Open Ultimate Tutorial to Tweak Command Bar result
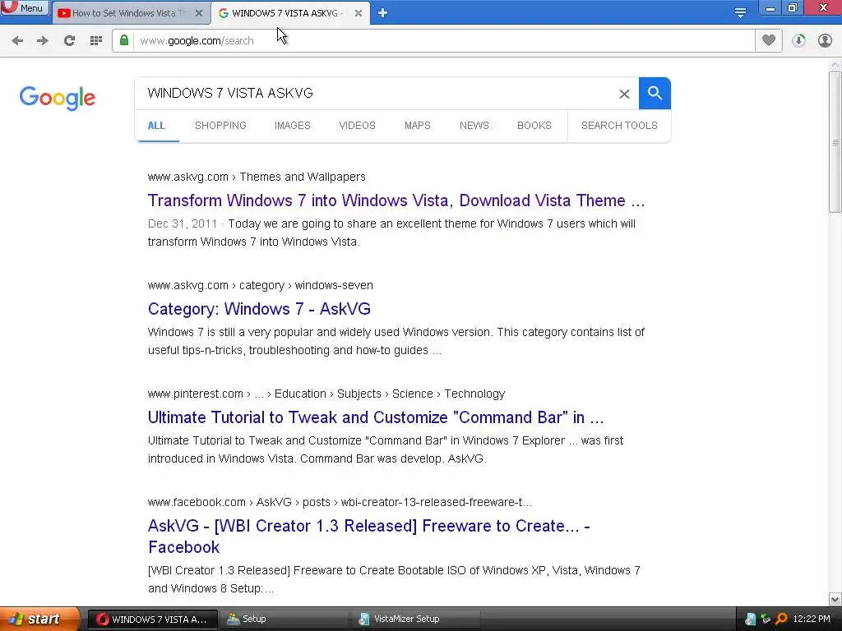This screenshot has width=842, height=631. point(376,417)
